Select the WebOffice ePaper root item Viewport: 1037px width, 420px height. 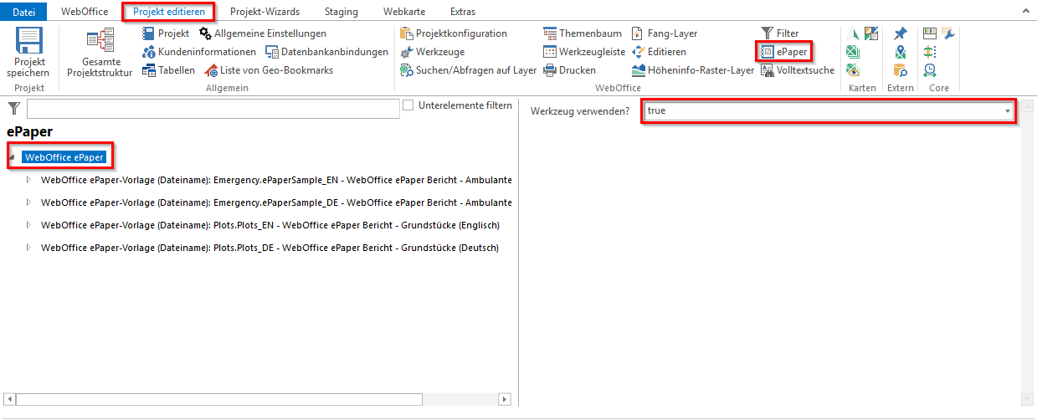coord(64,156)
